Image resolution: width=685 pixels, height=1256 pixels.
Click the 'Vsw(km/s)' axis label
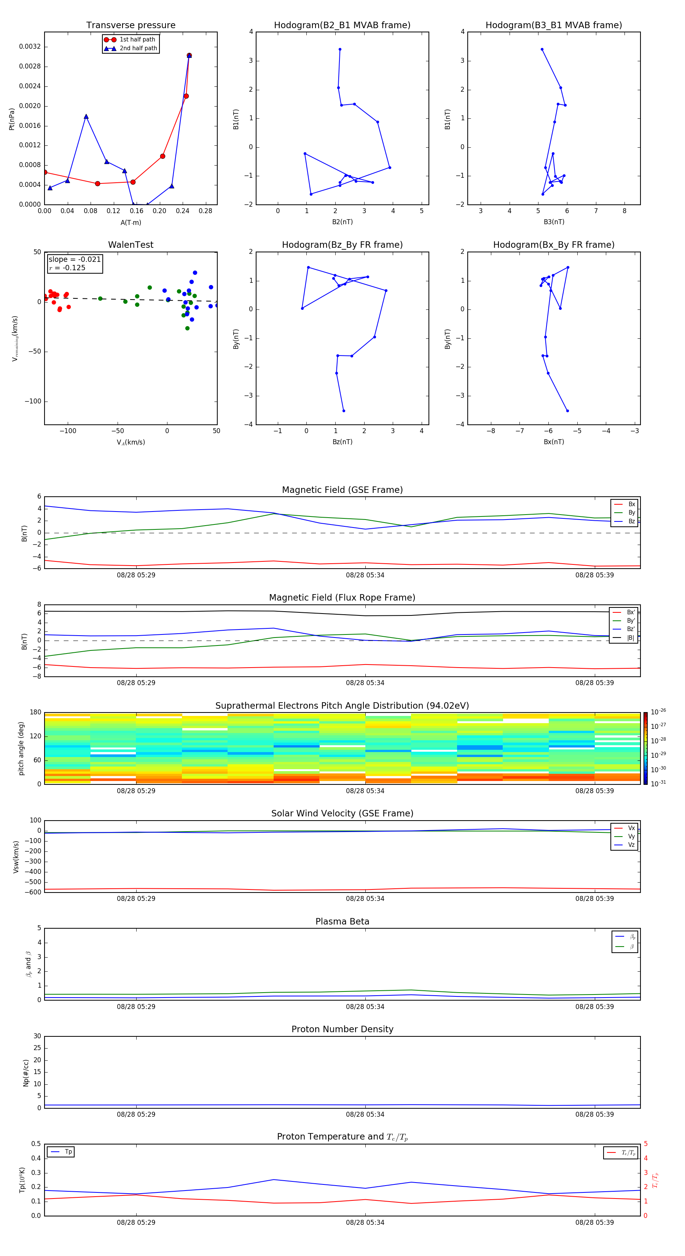(16, 857)
